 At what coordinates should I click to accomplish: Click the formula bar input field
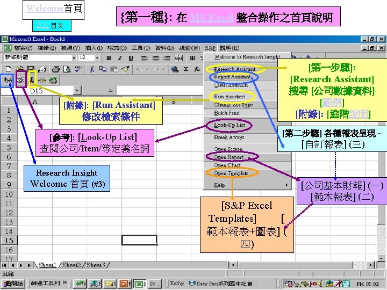(x=160, y=91)
